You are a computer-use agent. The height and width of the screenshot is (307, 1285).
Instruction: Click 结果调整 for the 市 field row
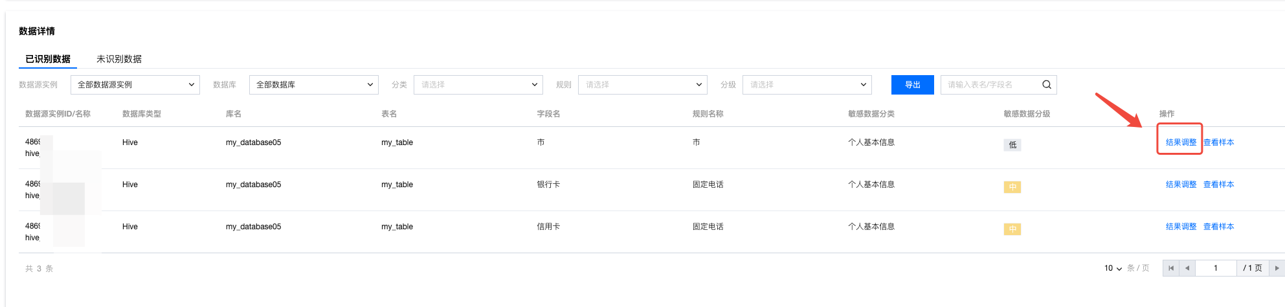tap(1181, 142)
